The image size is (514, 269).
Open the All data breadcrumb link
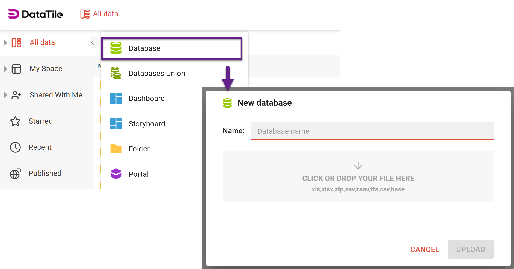106,14
